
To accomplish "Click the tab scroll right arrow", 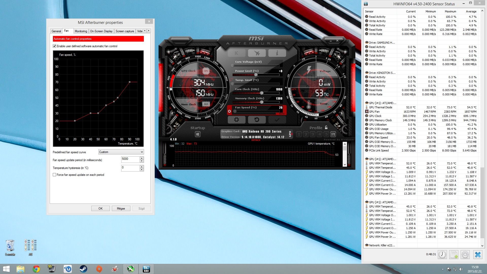I will point(149,31).
